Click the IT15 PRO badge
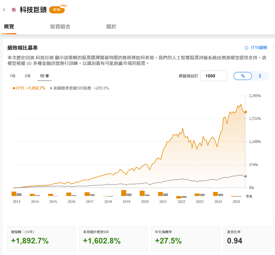Image resolution: width=275 pixels, height=255 pixels. [x=57, y=10]
